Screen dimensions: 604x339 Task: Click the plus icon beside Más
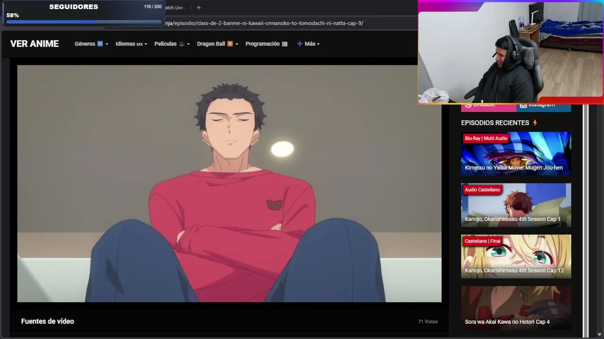click(300, 44)
